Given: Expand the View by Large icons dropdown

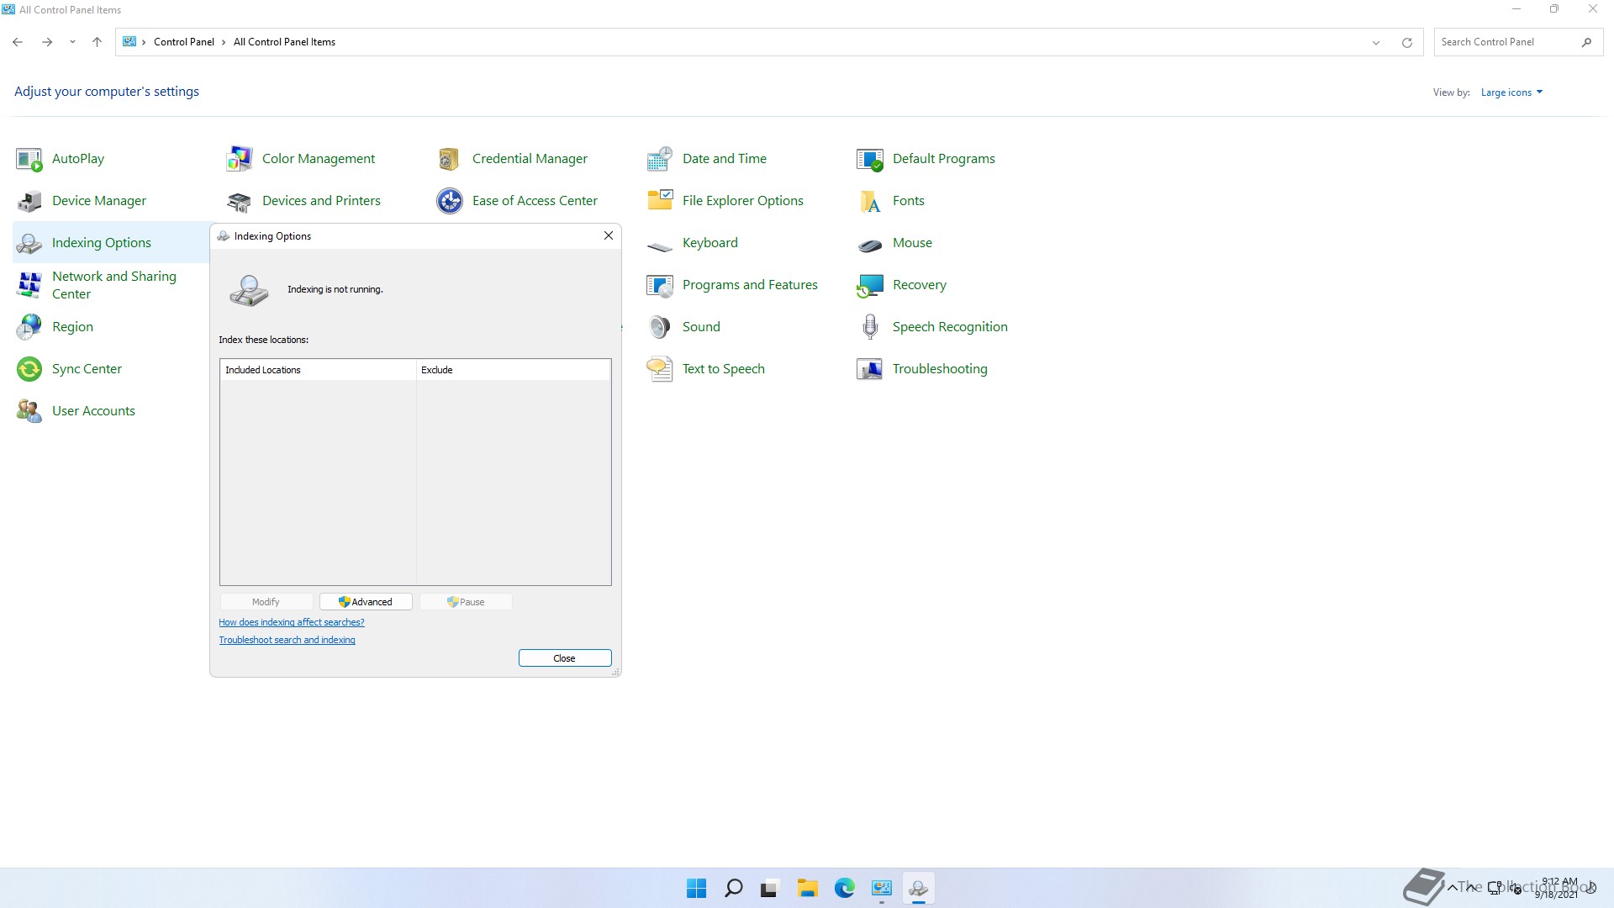Looking at the screenshot, I should (x=1511, y=92).
